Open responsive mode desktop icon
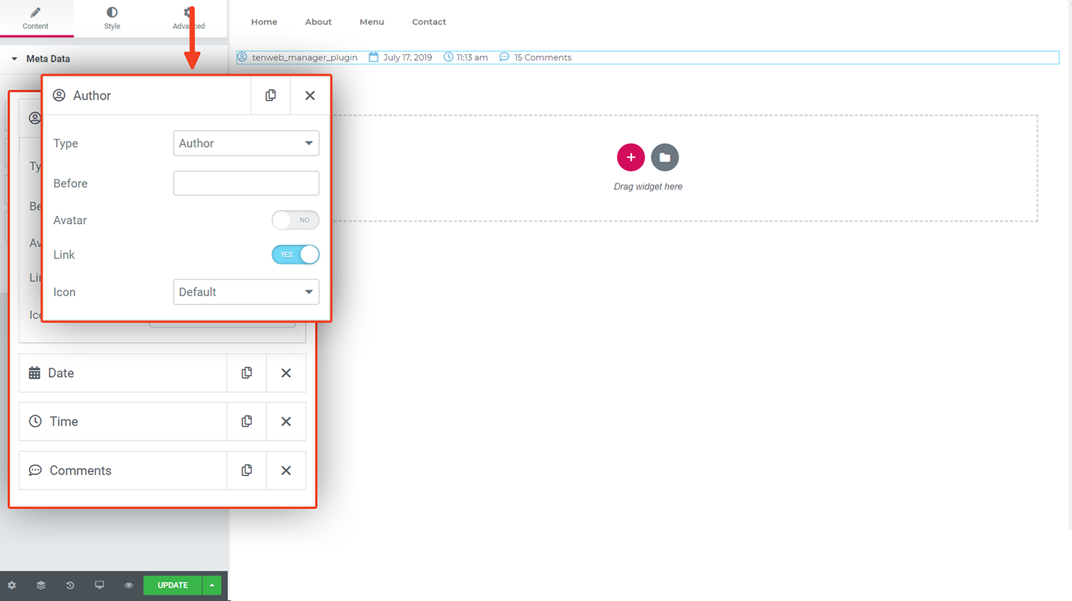1072x601 pixels. (x=100, y=585)
